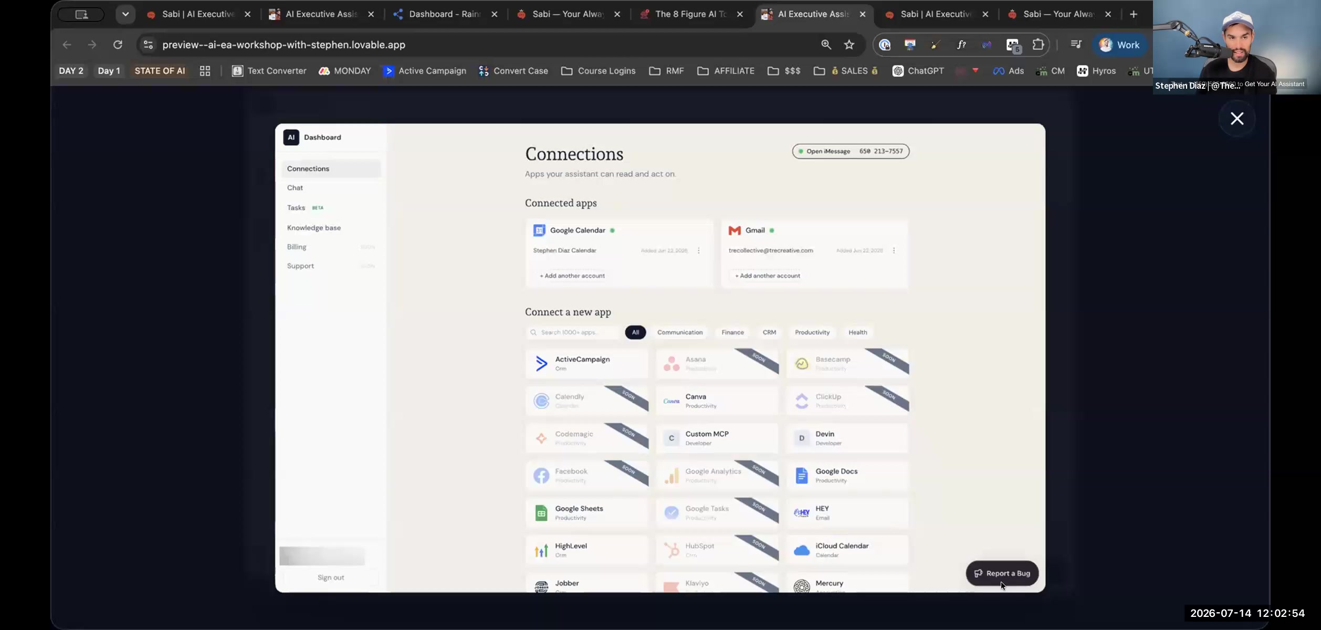Click Open iMessage button
1321x630 pixels.
point(851,151)
